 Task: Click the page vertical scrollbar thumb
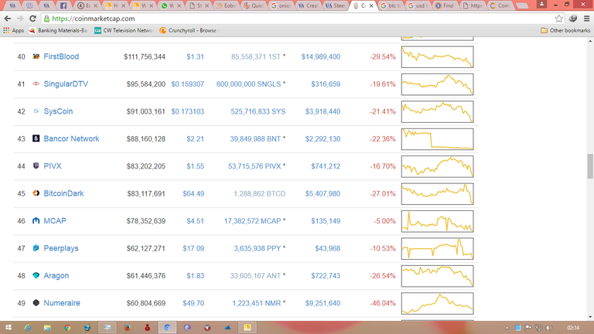click(x=590, y=166)
